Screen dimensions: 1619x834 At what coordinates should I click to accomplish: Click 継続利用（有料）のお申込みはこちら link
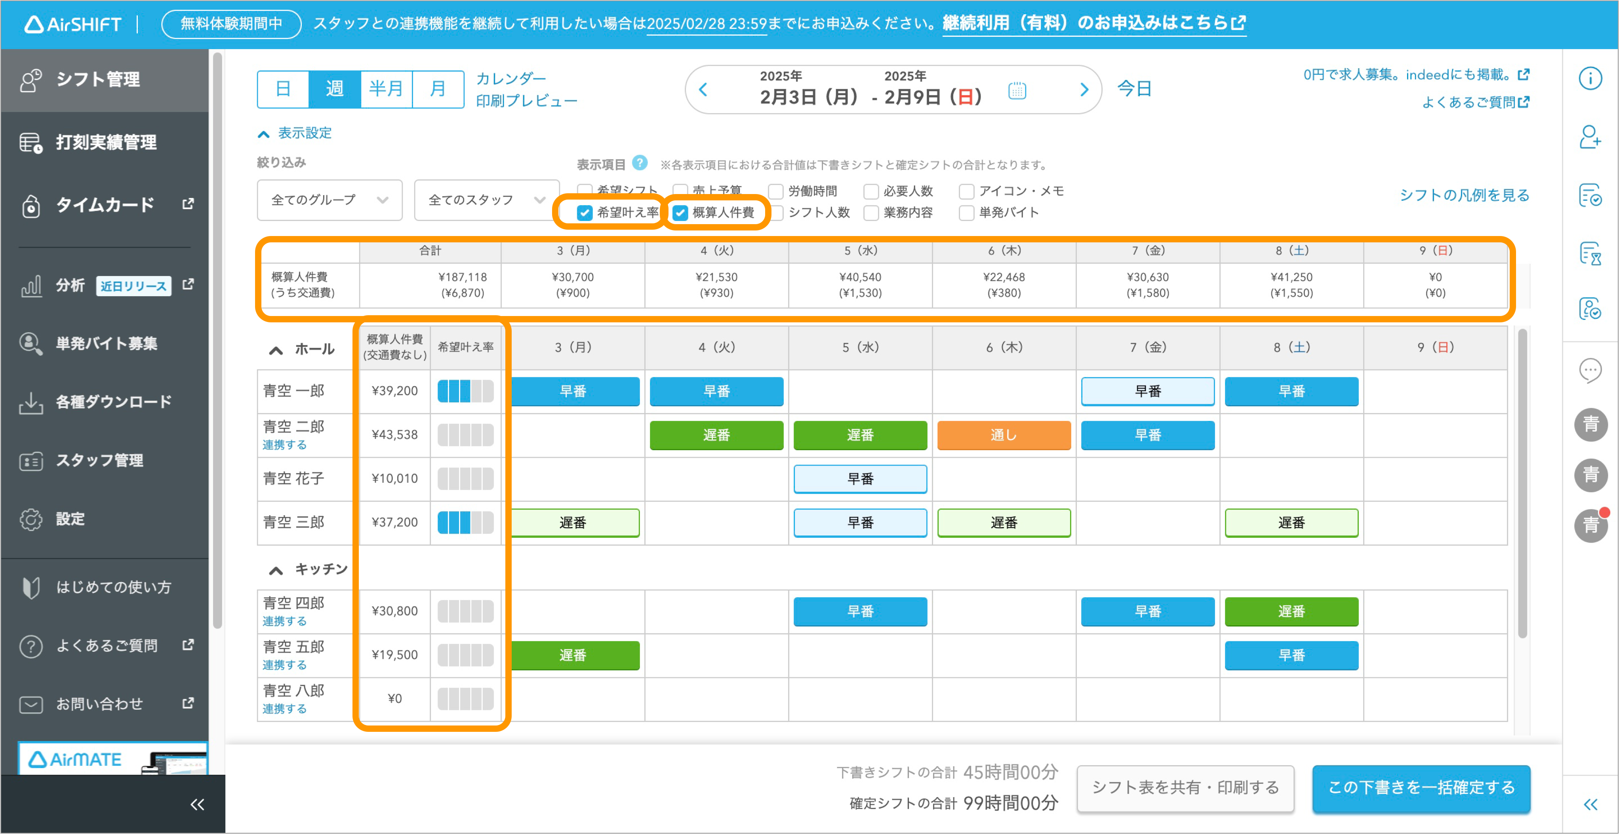[x=1094, y=23]
